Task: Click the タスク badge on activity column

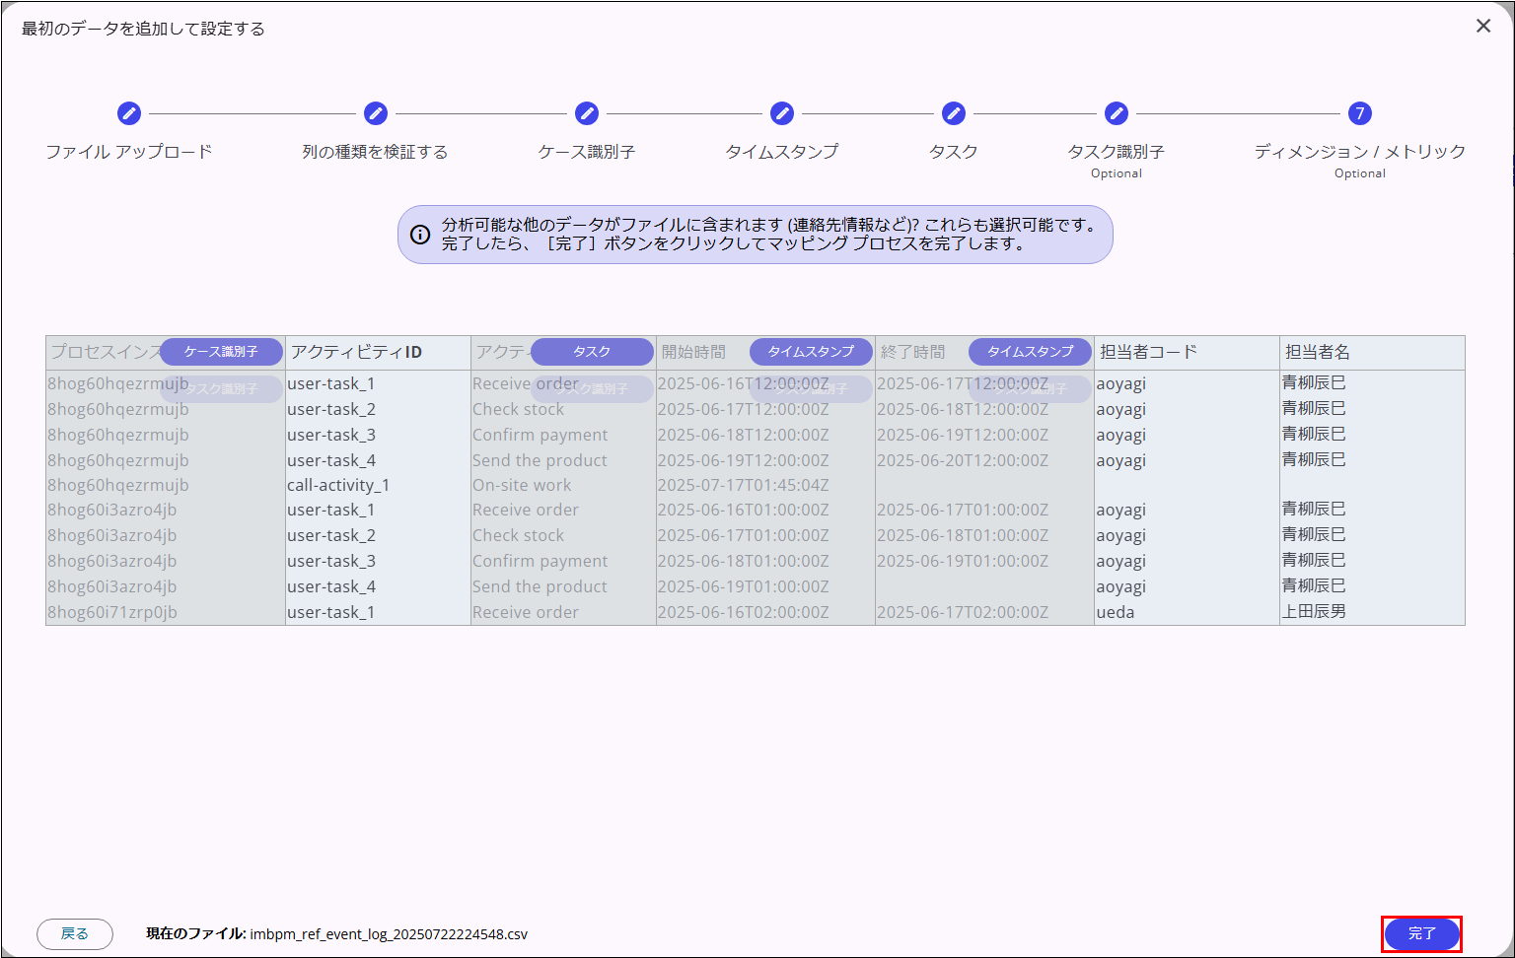Action: [592, 352]
